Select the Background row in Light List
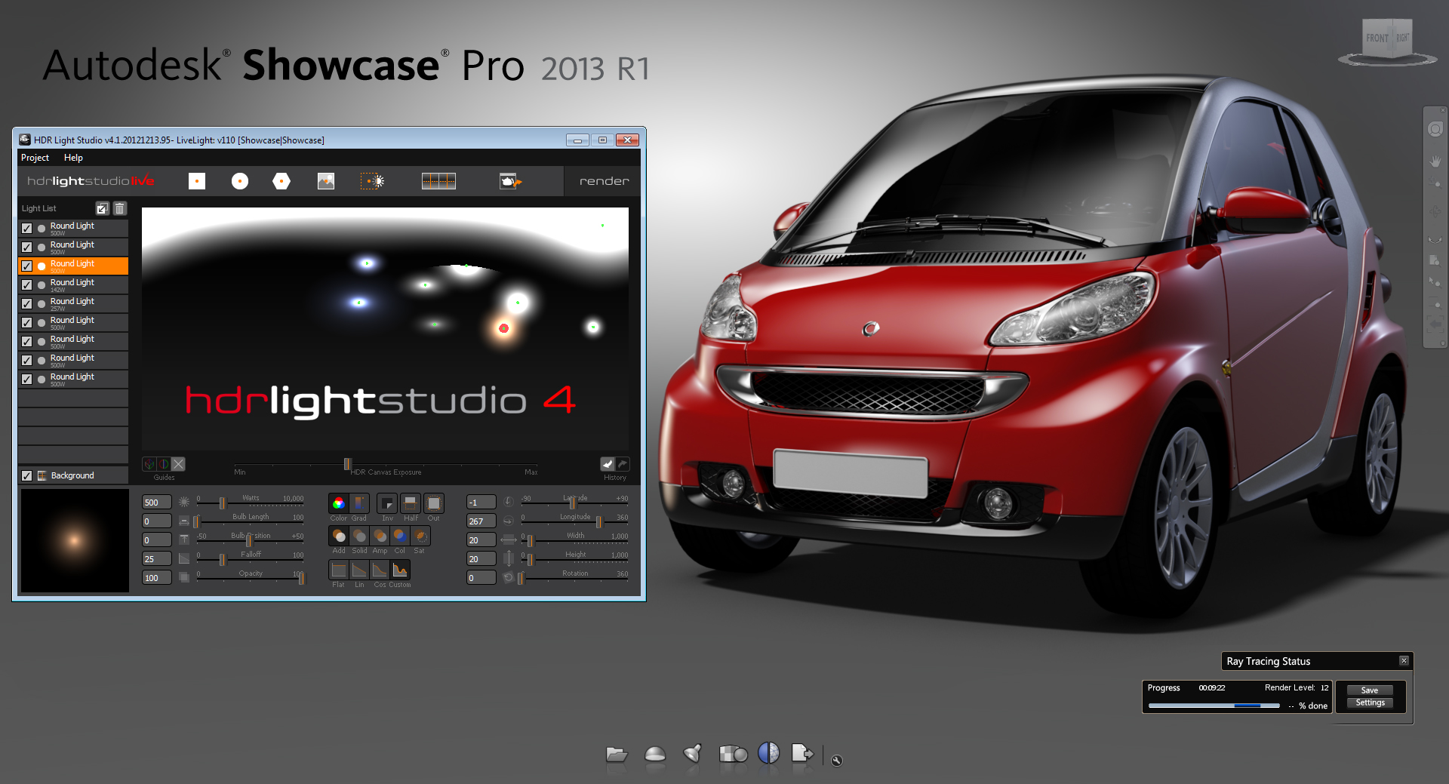This screenshot has height=784, width=1449. coord(73,475)
